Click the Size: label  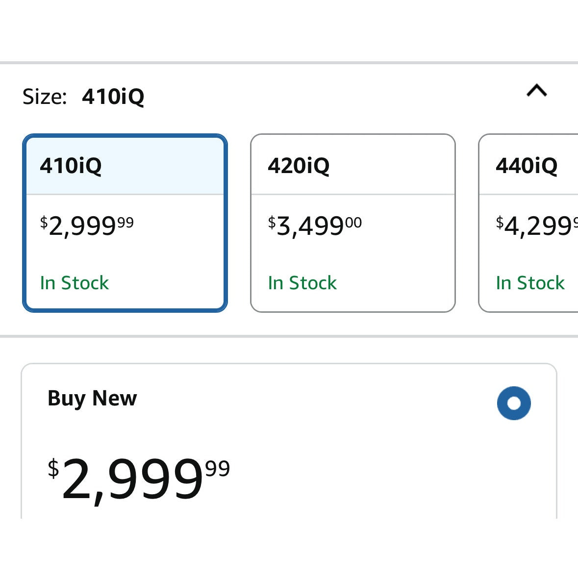pyautogui.click(x=45, y=97)
